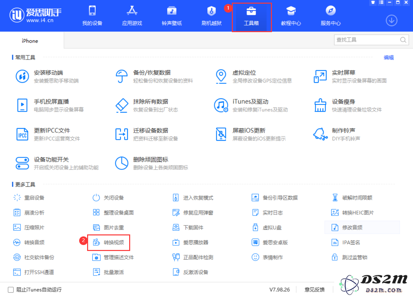Open the 批量激活 tool

(108, 272)
